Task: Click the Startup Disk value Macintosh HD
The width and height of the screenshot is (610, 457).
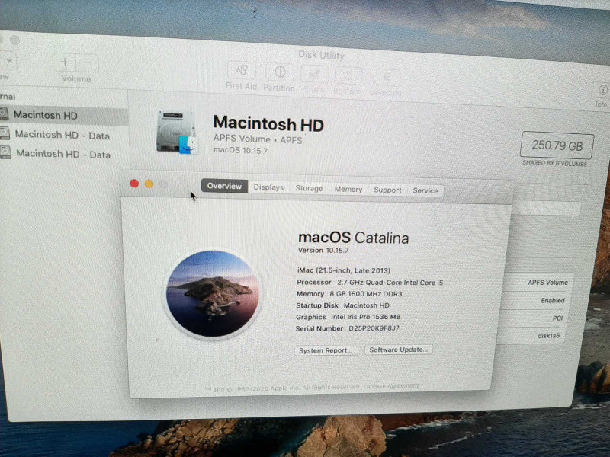Action: tap(366, 305)
